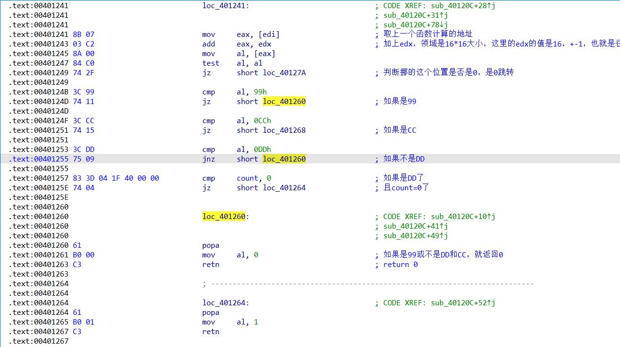Click the loc_401268 jump target
The height and width of the screenshot is (347, 620).
pos(284,130)
